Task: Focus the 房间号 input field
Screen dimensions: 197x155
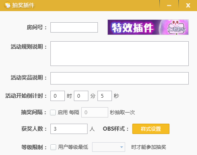Action: (x=74, y=28)
